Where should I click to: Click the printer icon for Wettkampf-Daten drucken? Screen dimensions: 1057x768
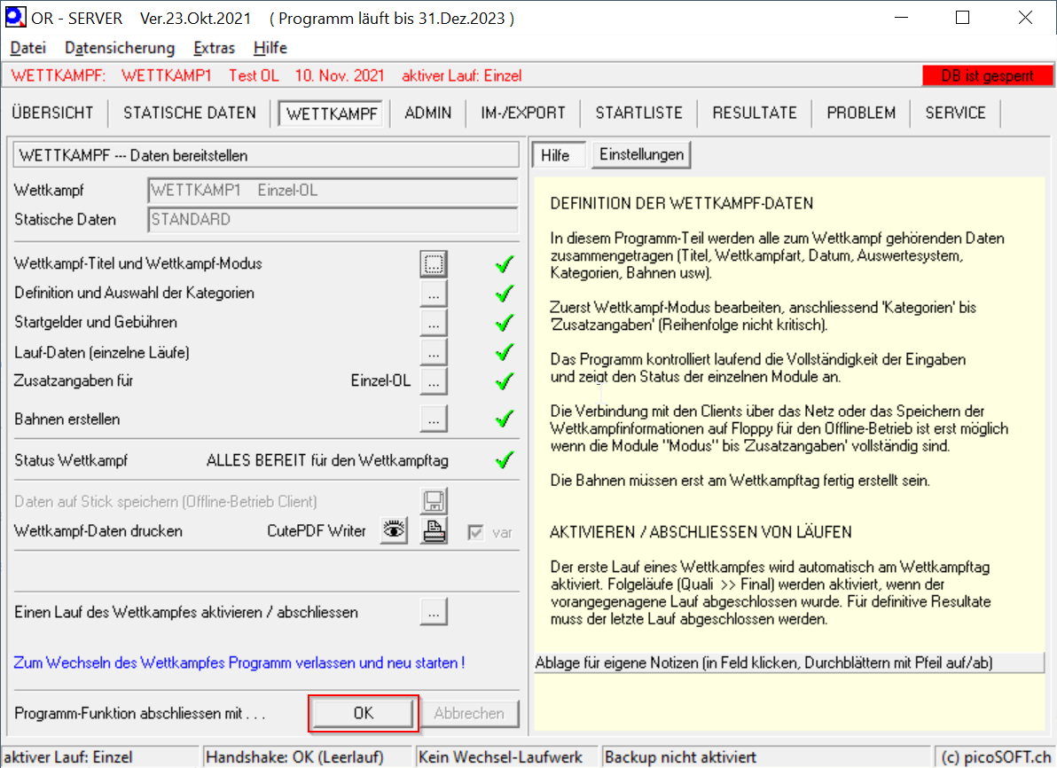coord(434,531)
